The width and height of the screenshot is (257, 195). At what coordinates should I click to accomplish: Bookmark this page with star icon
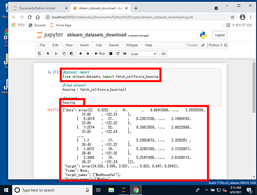point(232,17)
